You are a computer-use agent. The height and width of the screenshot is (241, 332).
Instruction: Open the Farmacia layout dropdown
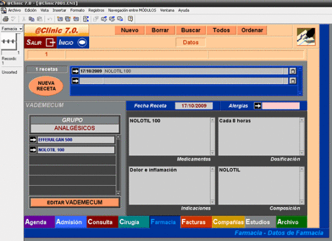[x=12, y=29]
